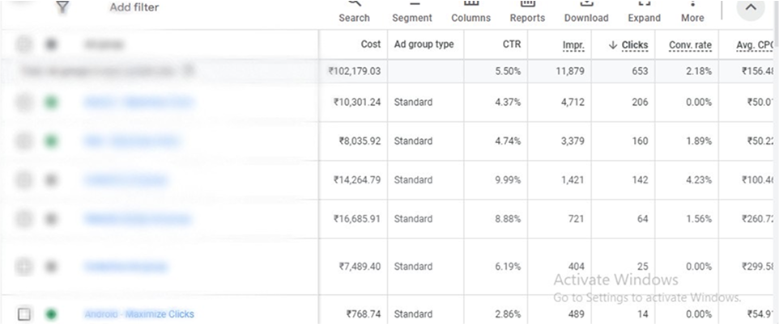The height and width of the screenshot is (324, 779).
Task: Open the Reports menu
Action: tap(527, 11)
